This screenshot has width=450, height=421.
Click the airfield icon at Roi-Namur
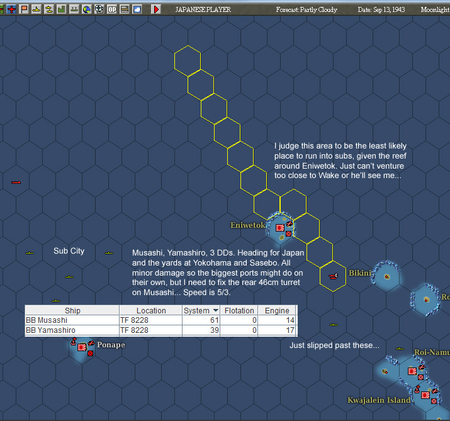(x=421, y=368)
